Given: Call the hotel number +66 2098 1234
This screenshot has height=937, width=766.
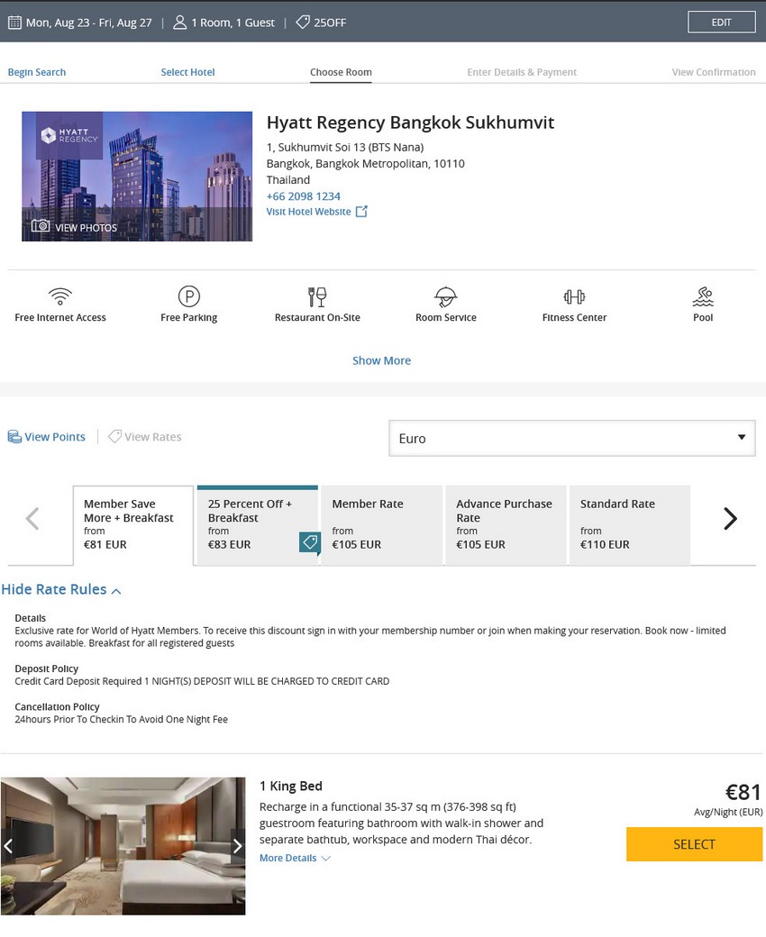Looking at the screenshot, I should click(x=304, y=196).
